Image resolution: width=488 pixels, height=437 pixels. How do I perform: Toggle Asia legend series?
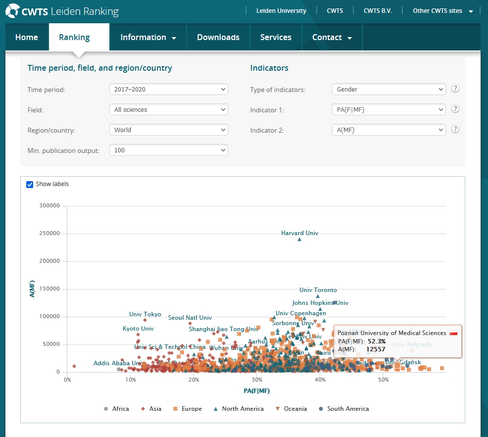[151, 409]
